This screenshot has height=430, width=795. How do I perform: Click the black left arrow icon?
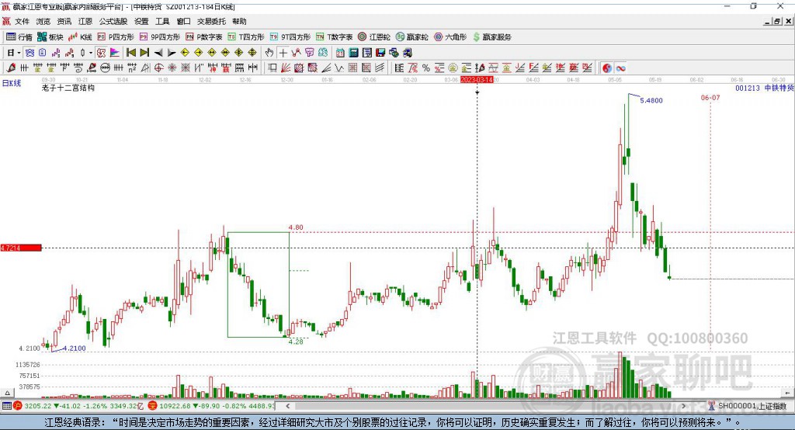pyautogui.click(x=158, y=53)
